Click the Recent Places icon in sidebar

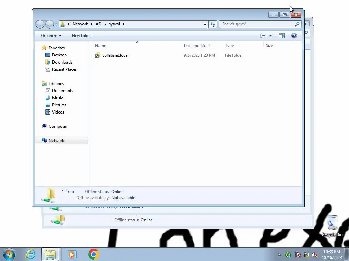(48, 69)
